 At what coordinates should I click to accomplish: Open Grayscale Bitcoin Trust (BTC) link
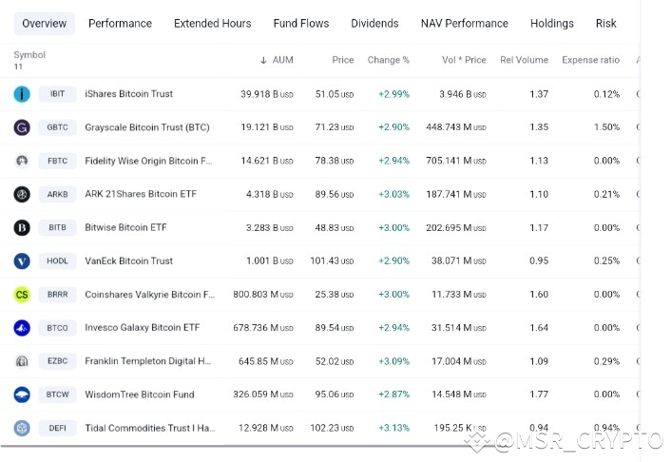click(x=147, y=127)
